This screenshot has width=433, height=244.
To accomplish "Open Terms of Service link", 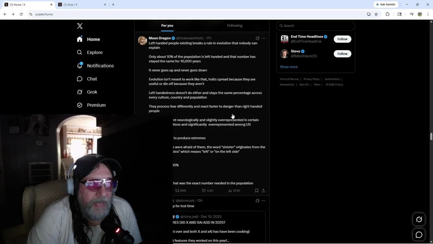I will (289, 79).
